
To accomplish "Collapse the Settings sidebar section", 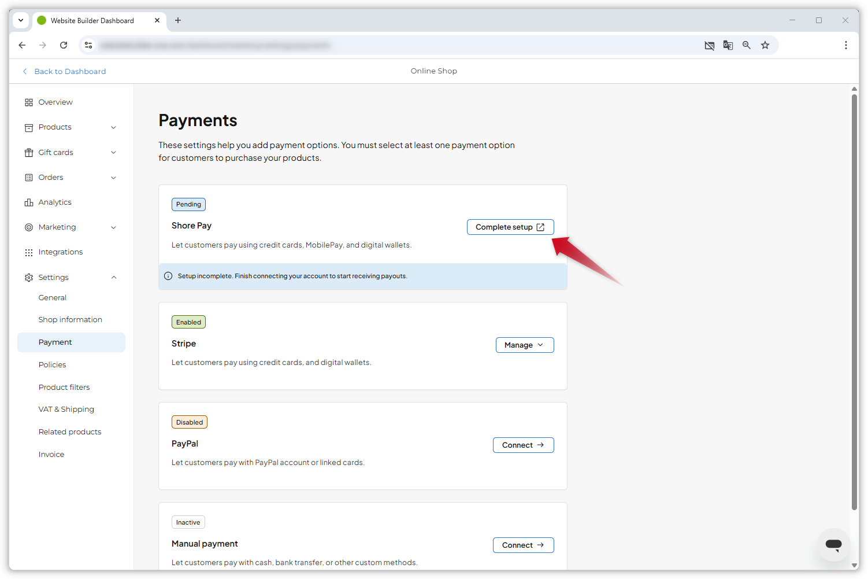I will pos(113,277).
